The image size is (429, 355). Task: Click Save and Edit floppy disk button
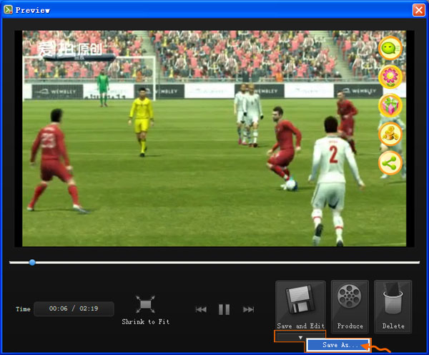click(x=300, y=306)
